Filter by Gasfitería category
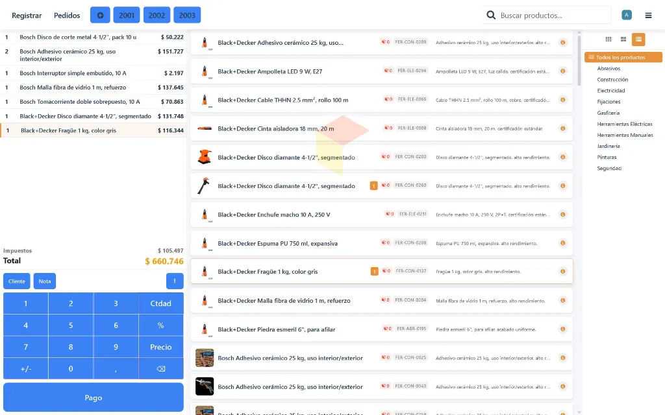Screen dimensions: 665x415 coord(608,113)
